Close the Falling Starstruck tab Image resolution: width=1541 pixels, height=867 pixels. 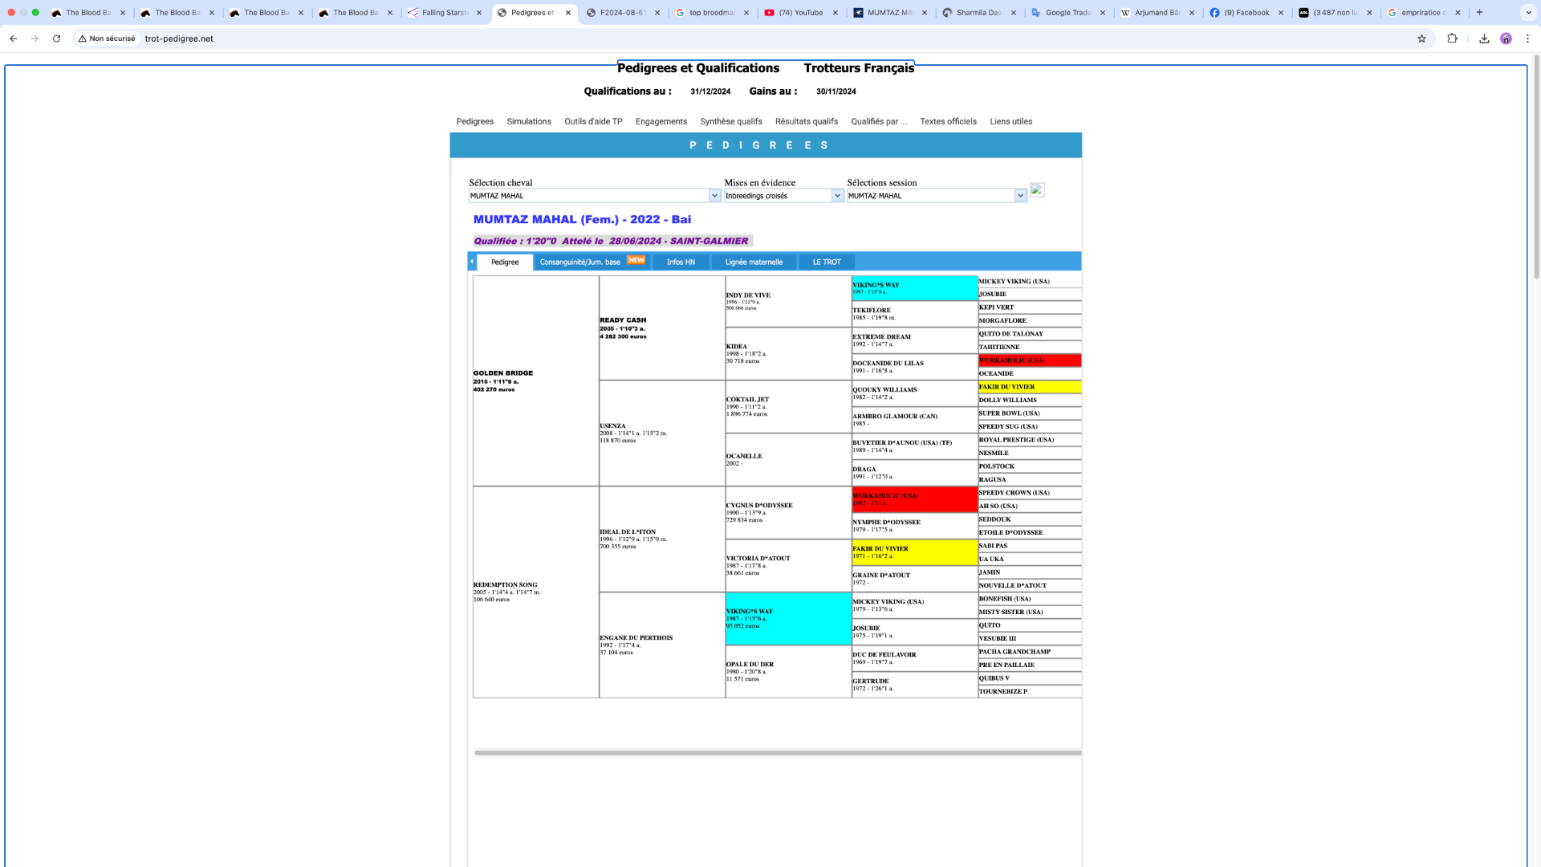[479, 13]
